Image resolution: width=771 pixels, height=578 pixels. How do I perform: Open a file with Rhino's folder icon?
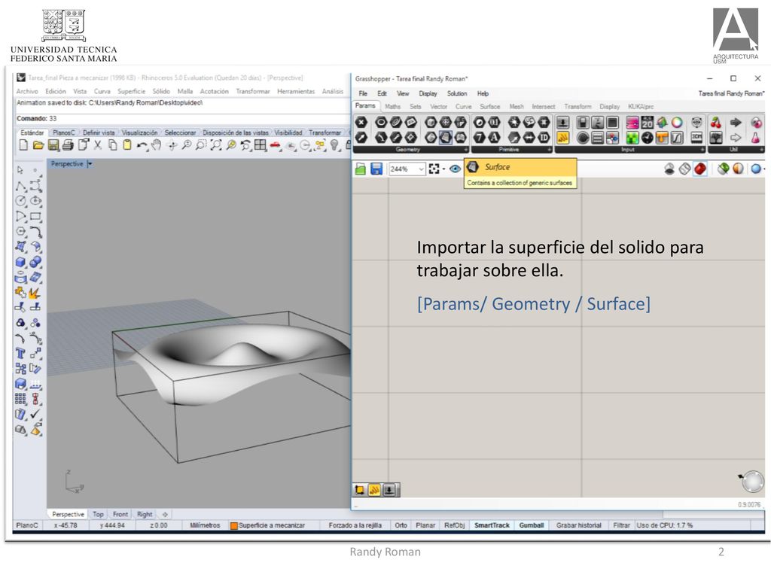[38, 145]
